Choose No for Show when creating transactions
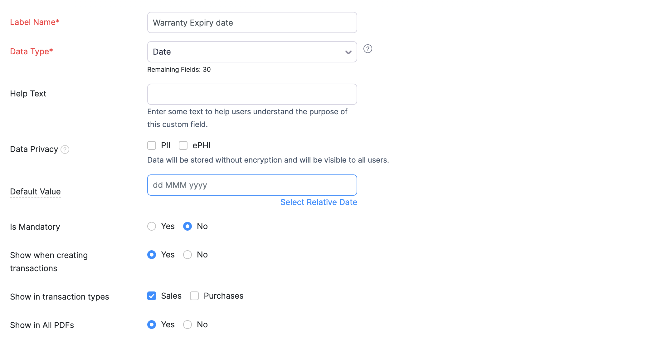Image resolution: width=672 pixels, height=357 pixels. pyautogui.click(x=187, y=255)
